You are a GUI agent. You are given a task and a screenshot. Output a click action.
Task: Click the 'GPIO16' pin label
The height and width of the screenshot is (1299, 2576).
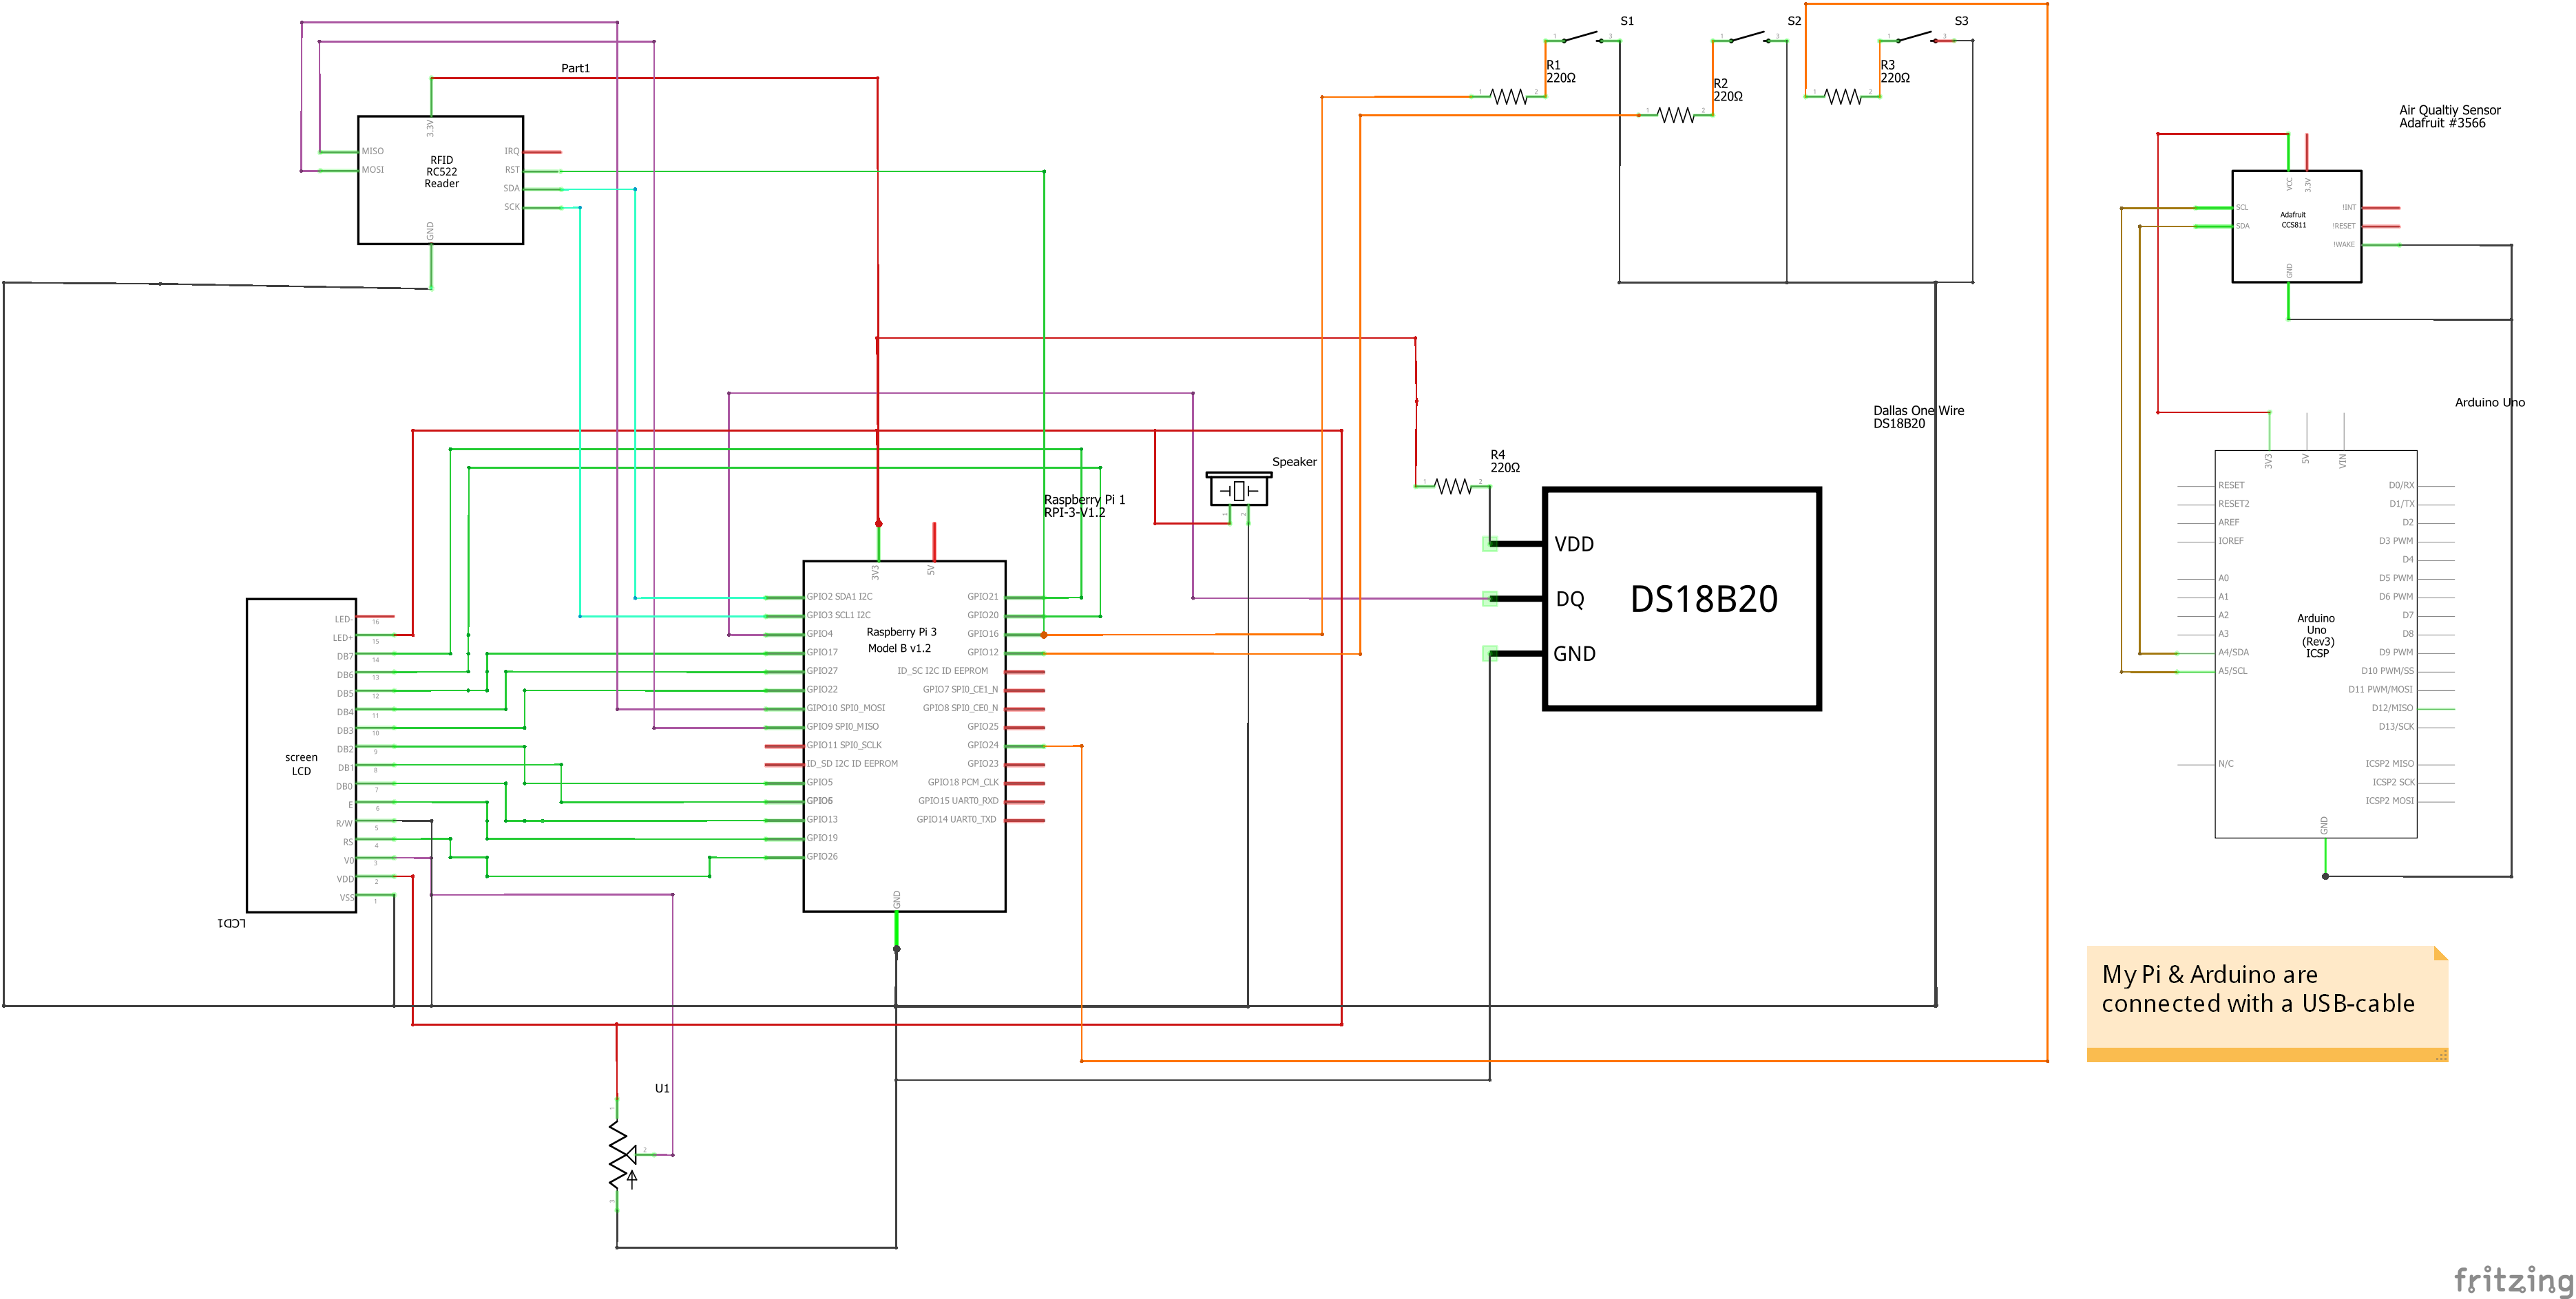tap(982, 634)
